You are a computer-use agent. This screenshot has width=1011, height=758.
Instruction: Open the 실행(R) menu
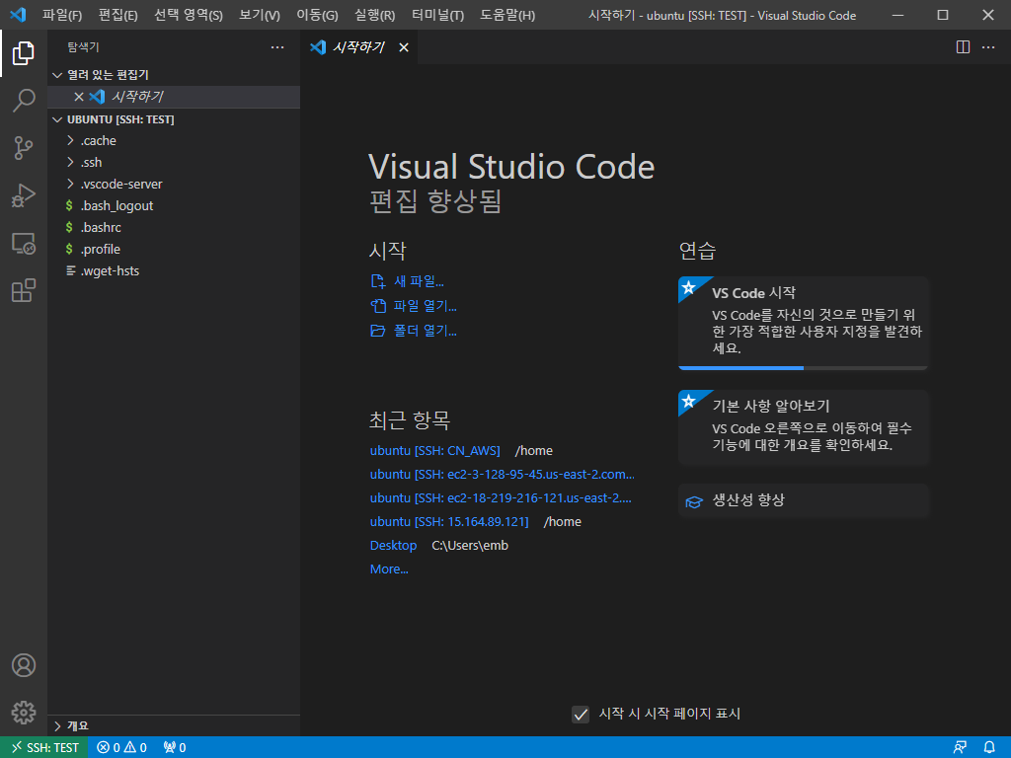click(374, 15)
